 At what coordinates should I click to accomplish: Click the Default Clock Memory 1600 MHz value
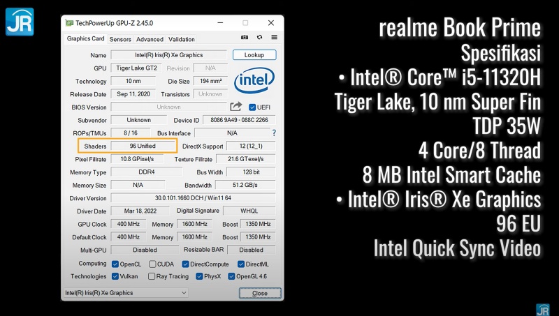tap(195, 236)
